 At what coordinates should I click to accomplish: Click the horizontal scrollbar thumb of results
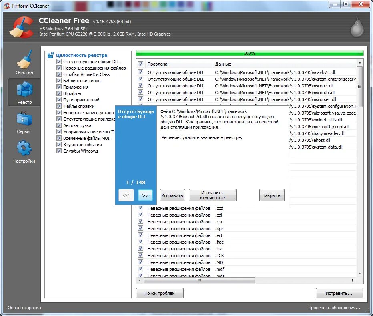tap(199, 280)
